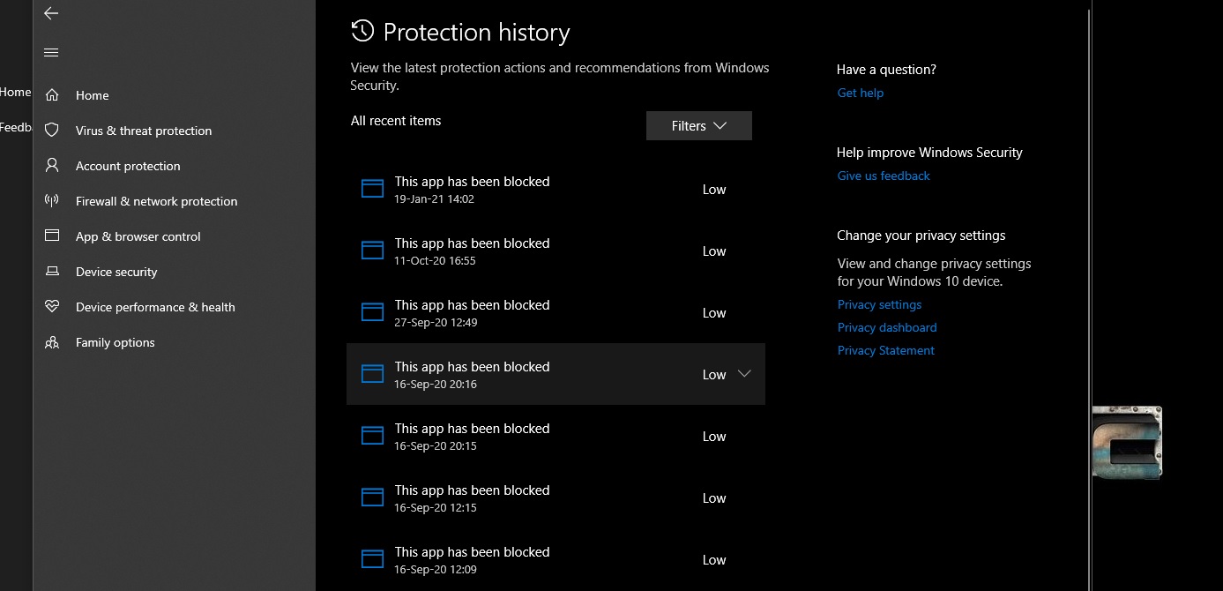The image size is (1223, 591).
Task: Select blocked app entry dated 16-Sep-20 12:15
Action: pyautogui.click(x=556, y=497)
